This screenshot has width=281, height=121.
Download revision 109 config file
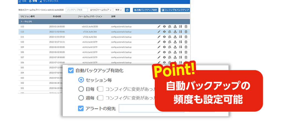[175, 47]
